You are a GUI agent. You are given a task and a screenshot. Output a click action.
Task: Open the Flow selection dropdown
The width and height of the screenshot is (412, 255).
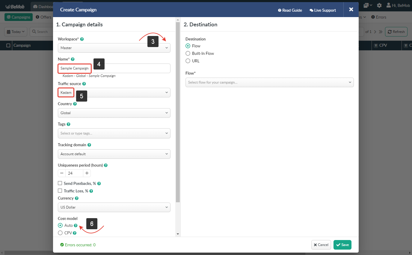[x=269, y=82]
